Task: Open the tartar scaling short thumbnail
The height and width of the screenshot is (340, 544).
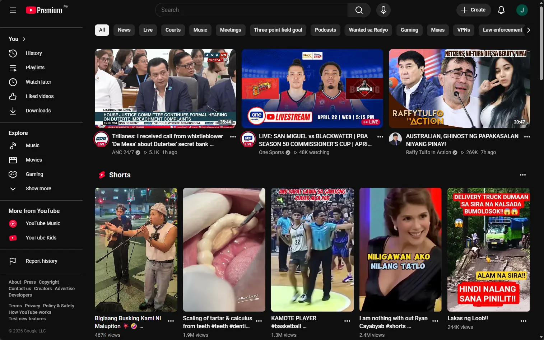Action: pyautogui.click(x=224, y=250)
